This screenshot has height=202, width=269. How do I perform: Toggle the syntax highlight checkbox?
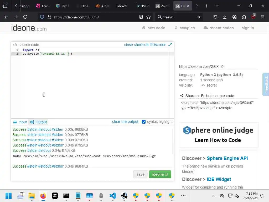pos(144,122)
